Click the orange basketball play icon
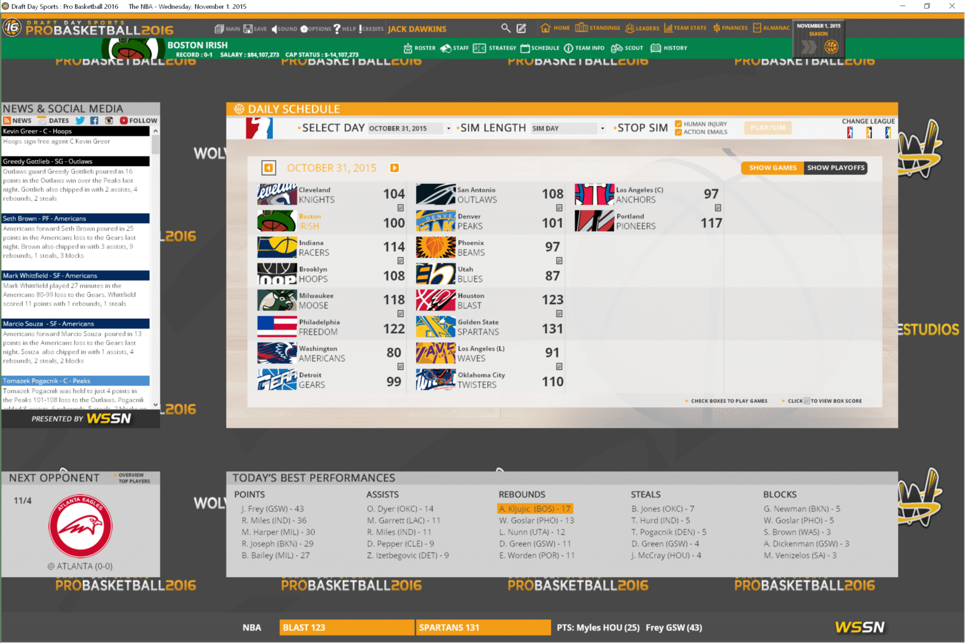 [x=831, y=47]
